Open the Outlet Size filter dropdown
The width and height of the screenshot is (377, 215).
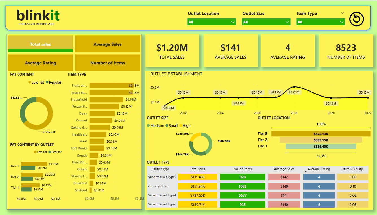266,21
